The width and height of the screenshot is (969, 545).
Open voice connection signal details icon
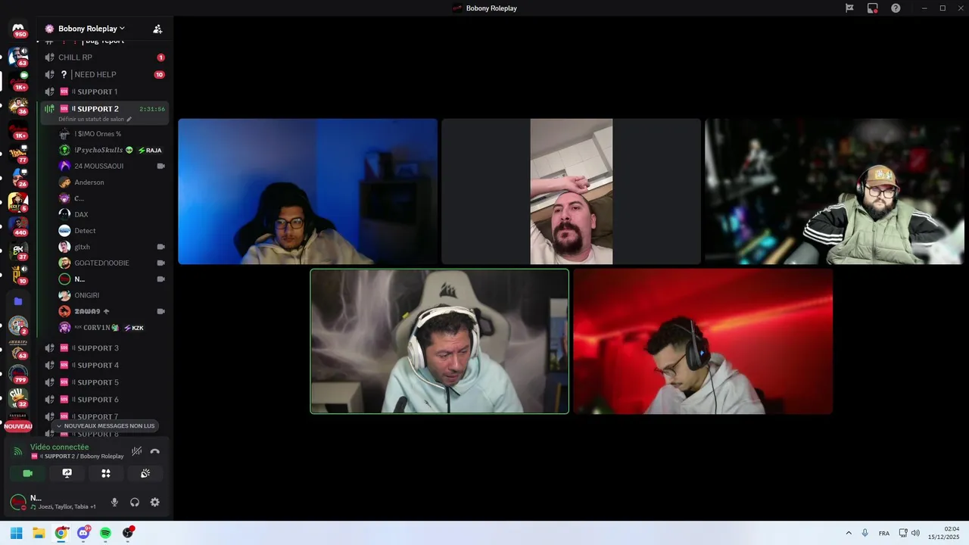17,452
